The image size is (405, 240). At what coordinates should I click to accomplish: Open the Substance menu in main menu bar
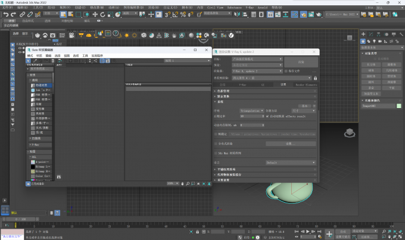[234, 8]
